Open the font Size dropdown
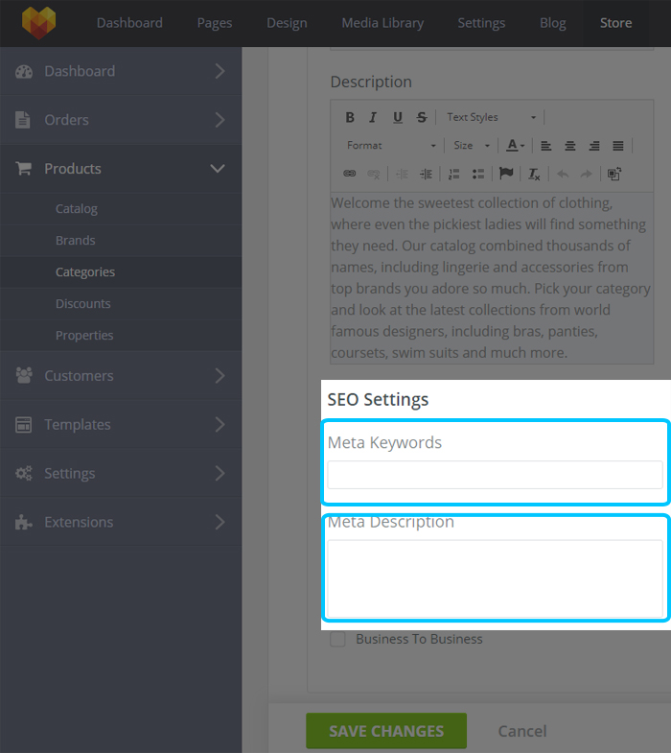 pyautogui.click(x=472, y=146)
